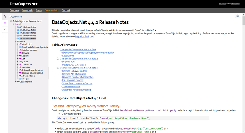
Task: Click the page icon for DataObjects.Net-based projects
Action: coord(20,47)
